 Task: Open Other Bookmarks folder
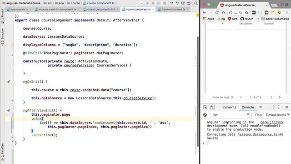(x=275, y=19)
